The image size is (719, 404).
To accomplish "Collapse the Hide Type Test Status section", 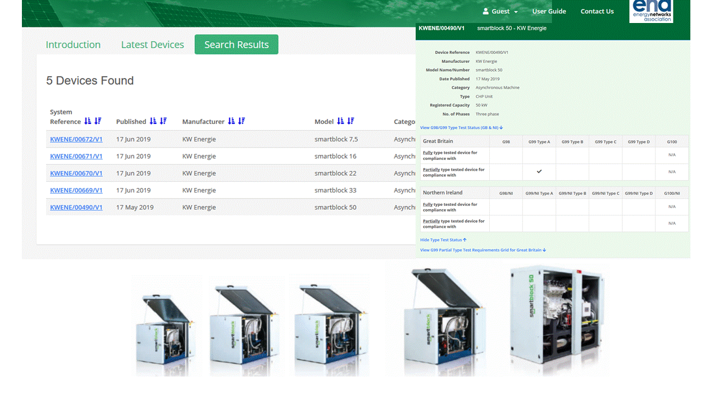I will point(443,240).
